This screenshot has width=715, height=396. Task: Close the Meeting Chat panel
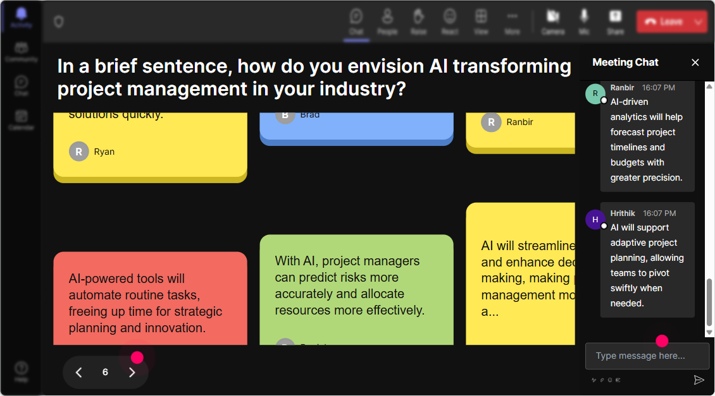(695, 63)
